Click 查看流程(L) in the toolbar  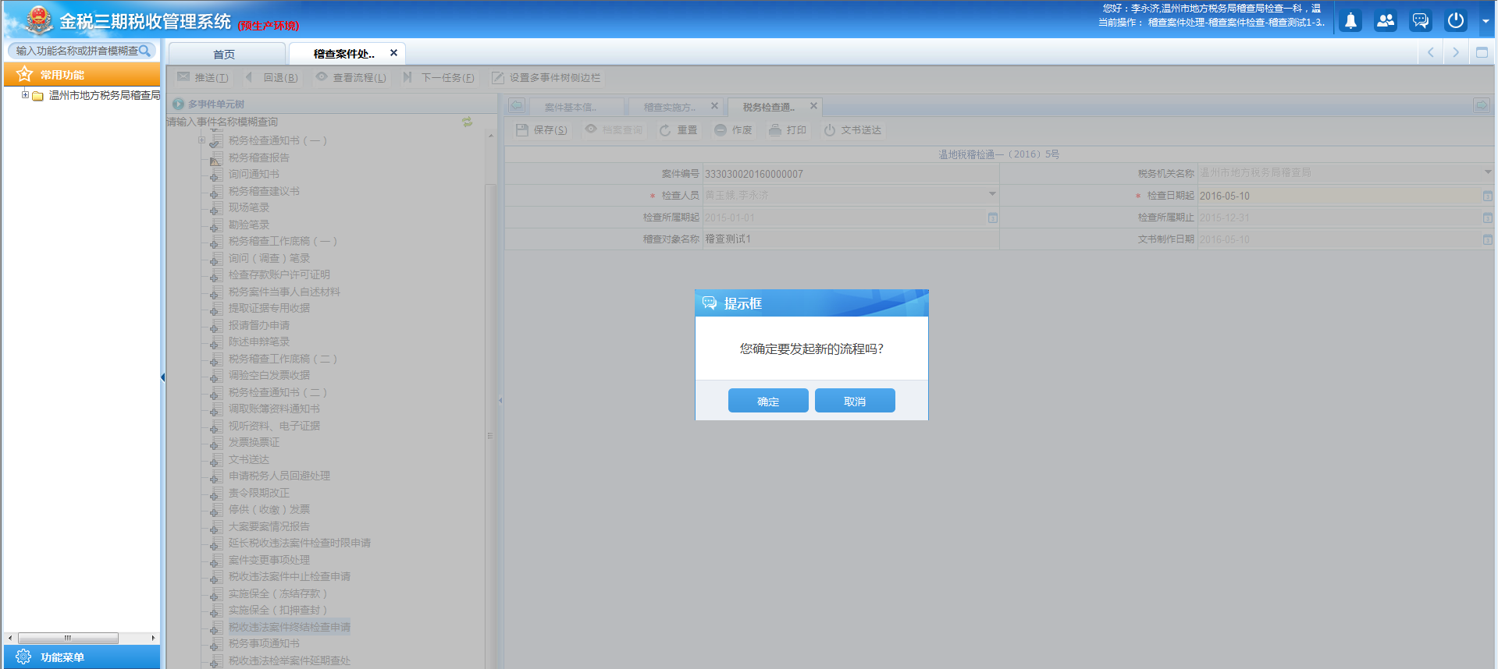click(x=351, y=77)
